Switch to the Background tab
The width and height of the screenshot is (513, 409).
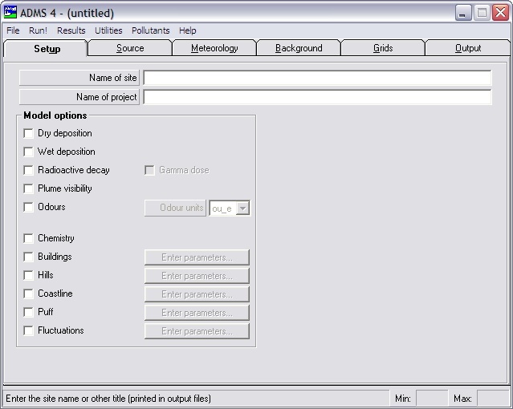pos(299,48)
